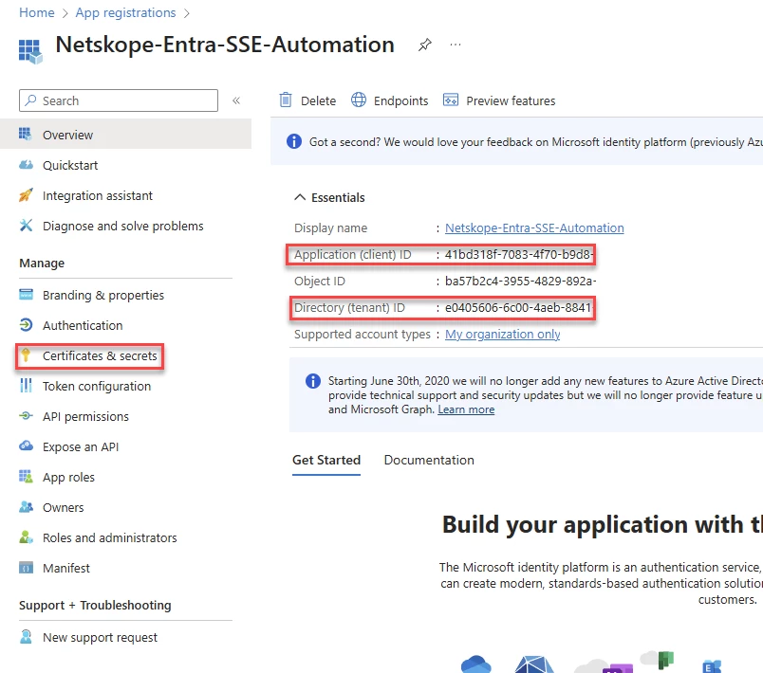Viewport: 763px width, 673px height.
Task: Click the Object ID value ba57b2c4-3955-4829-892a-
Action: tap(521, 281)
